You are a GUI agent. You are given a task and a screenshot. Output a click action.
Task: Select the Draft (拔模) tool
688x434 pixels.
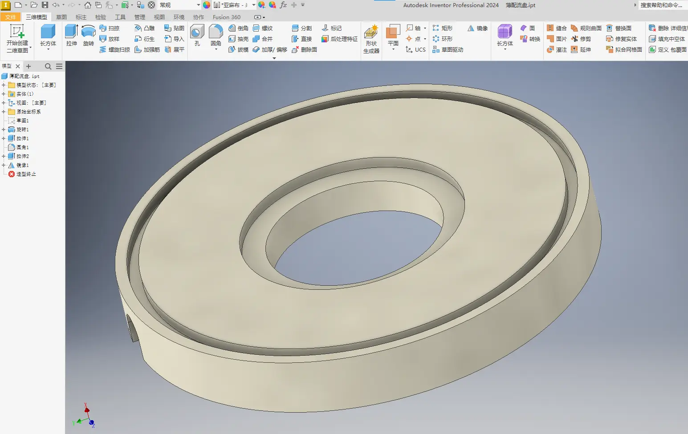point(238,49)
